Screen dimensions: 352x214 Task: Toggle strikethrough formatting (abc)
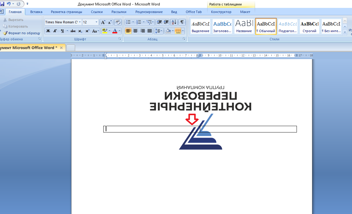click(x=73, y=31)
